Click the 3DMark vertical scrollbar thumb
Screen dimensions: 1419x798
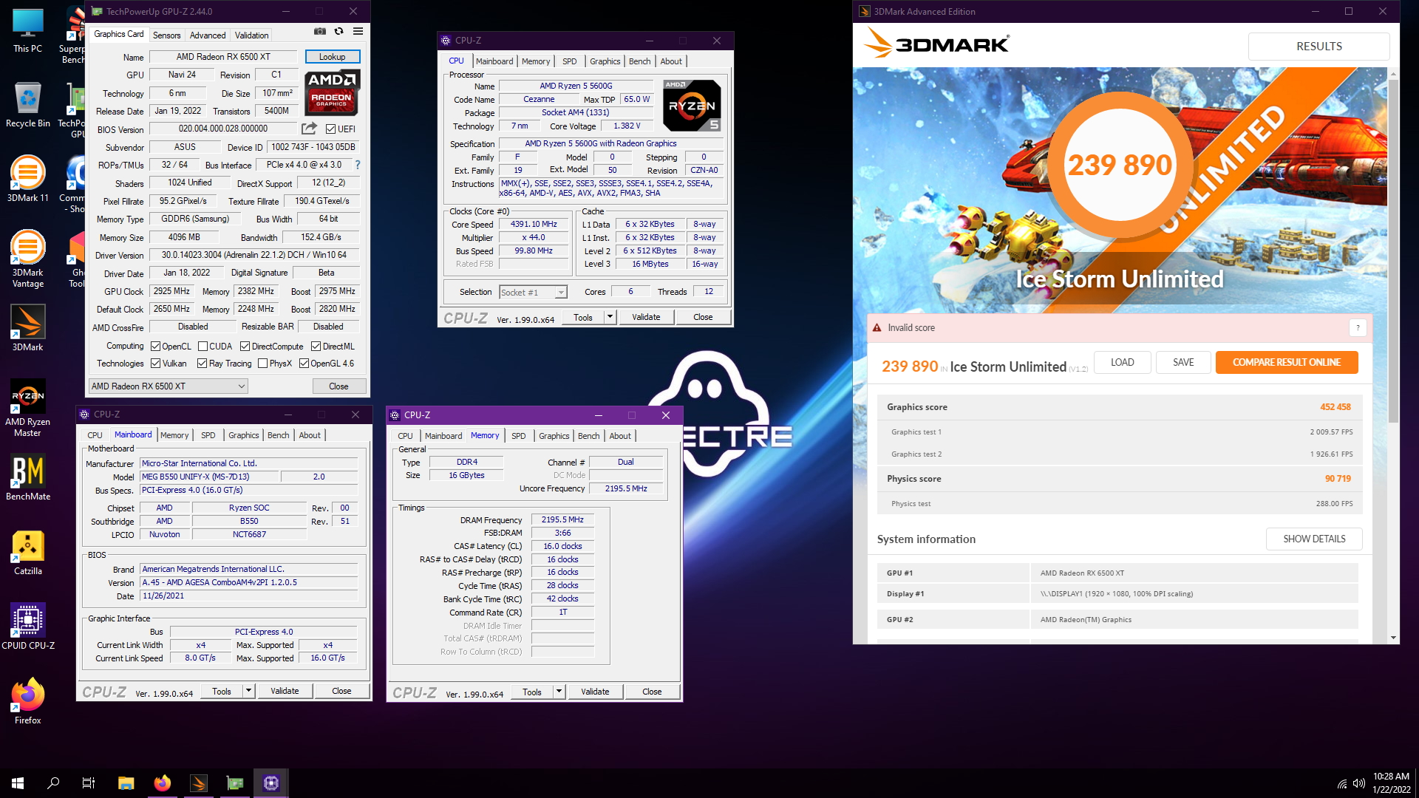[x=1393, y=251]
